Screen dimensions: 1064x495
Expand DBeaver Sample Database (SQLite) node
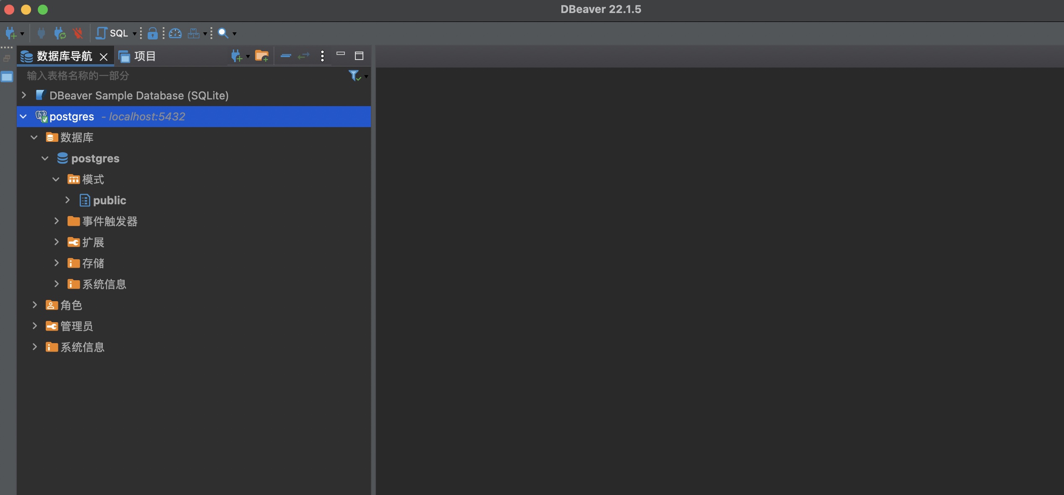[x=24, y=95]
